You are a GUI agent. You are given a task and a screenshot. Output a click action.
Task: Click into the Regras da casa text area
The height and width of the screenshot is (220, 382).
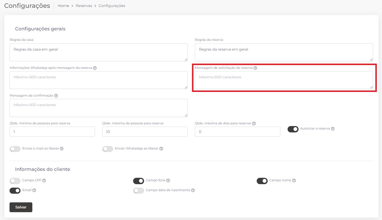coord(98,52)
